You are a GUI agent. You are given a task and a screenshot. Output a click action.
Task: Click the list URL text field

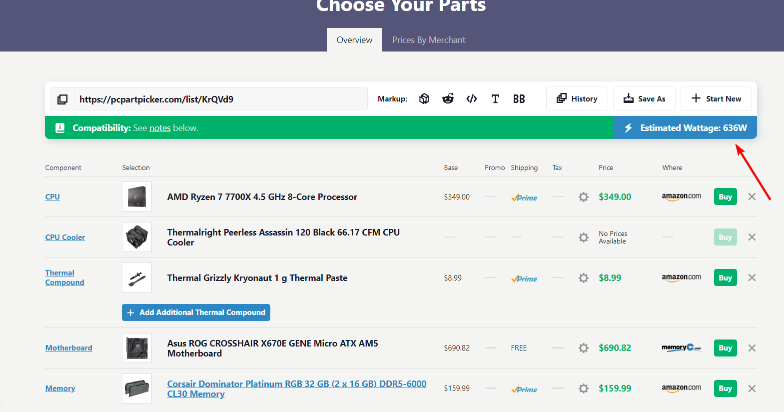[220, 99]
